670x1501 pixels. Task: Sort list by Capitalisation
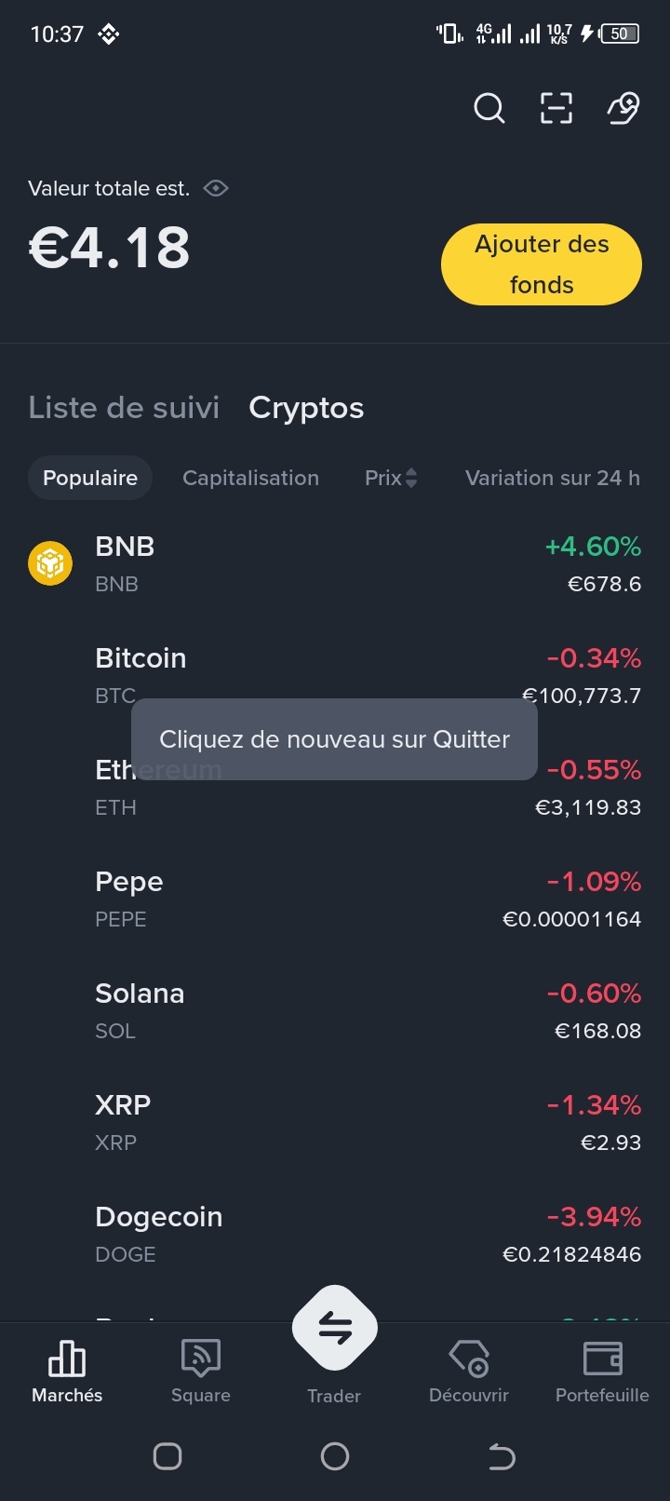[250, 478]
